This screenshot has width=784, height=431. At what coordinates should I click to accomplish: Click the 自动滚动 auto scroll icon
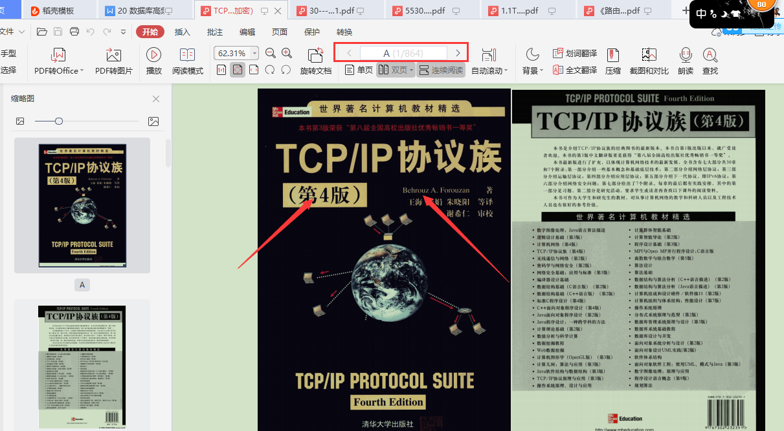click(489, 55)
